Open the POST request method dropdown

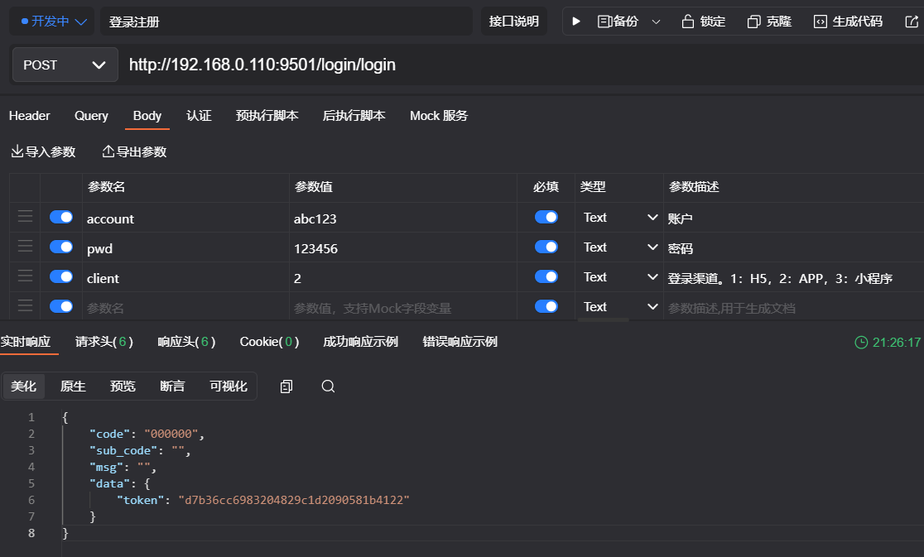(65, 65)
